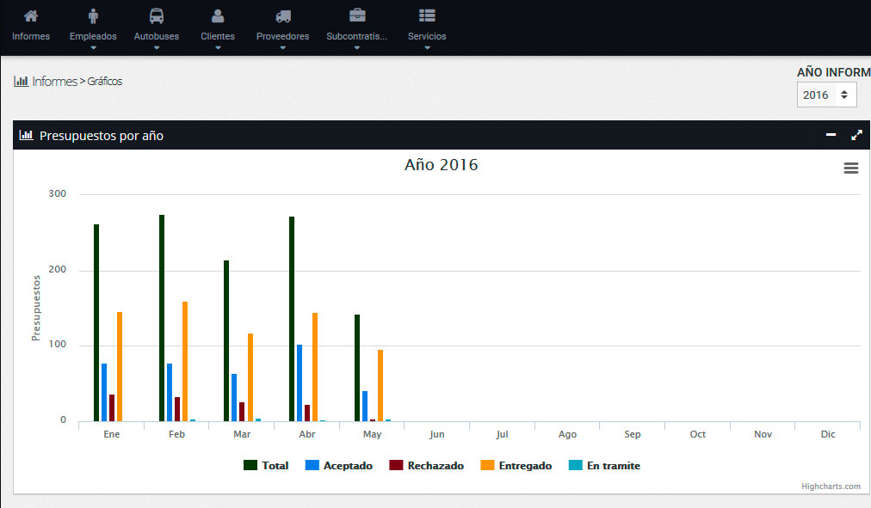Toggle the Aceptado series in legend
The height and width of the screenshot is (508, 871).
point(339,465)
